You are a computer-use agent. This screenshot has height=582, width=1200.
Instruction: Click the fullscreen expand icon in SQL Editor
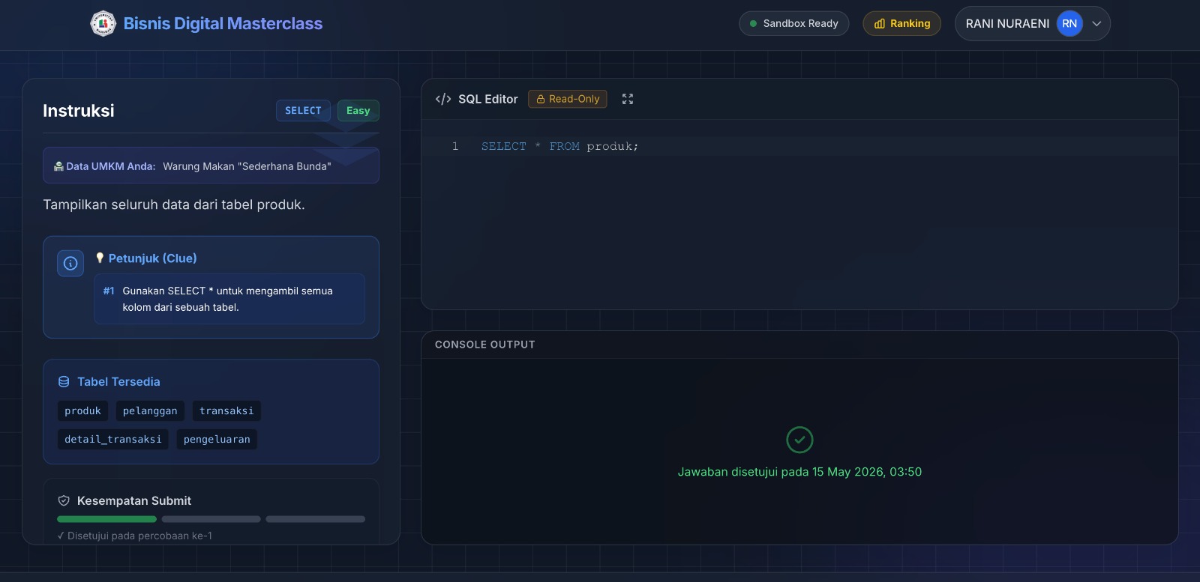coord(628,99)
